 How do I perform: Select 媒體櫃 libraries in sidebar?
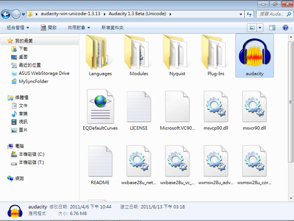coord(18,98)
